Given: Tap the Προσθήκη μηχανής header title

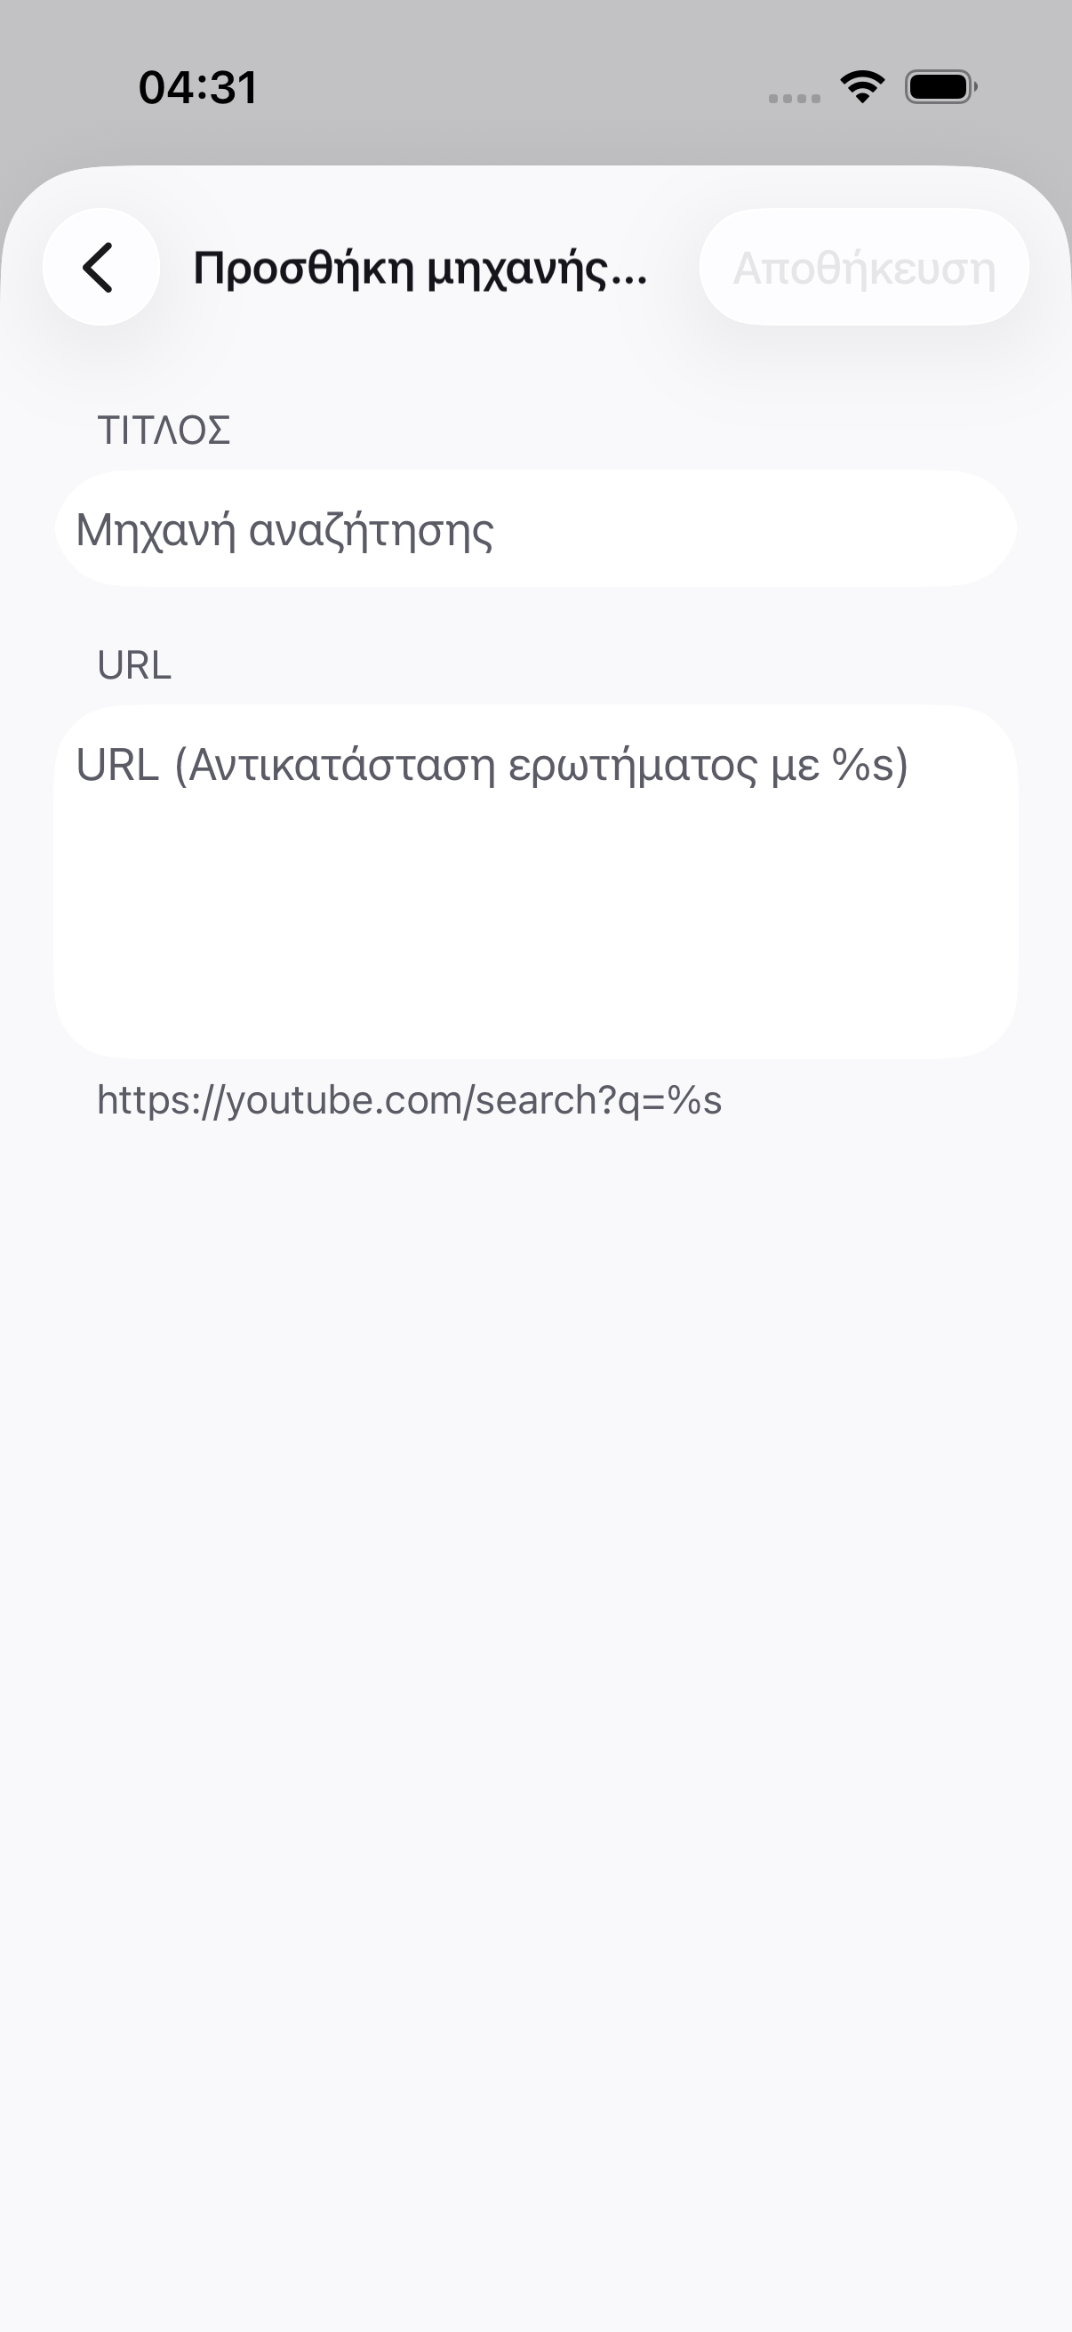Looking at the screenshot, I should [420, 268].
